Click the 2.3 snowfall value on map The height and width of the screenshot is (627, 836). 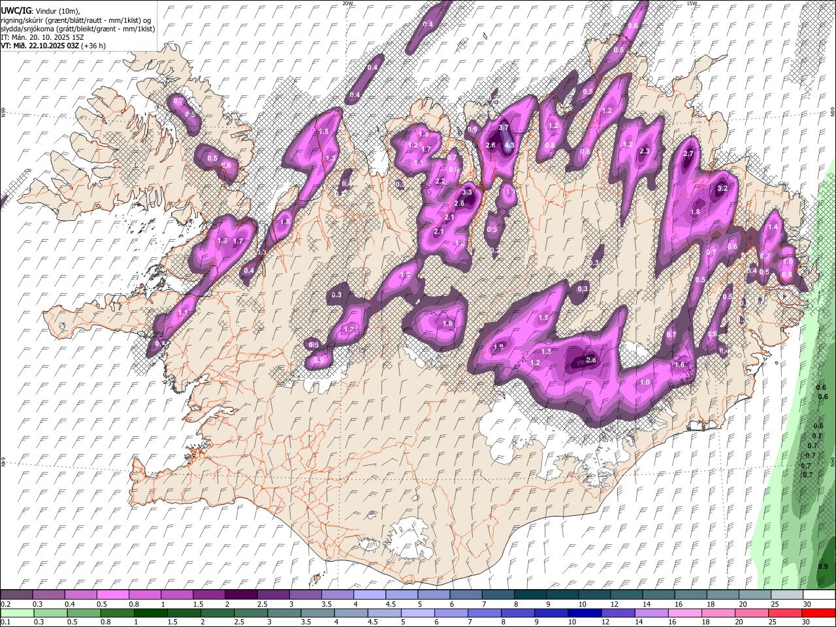coord(645,152)
